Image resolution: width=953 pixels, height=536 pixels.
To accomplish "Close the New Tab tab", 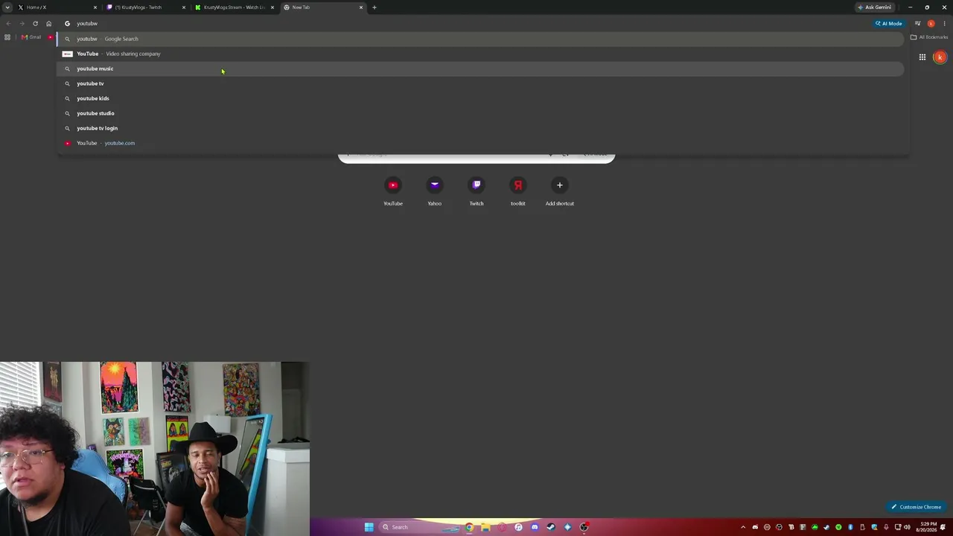I will 361,7.
